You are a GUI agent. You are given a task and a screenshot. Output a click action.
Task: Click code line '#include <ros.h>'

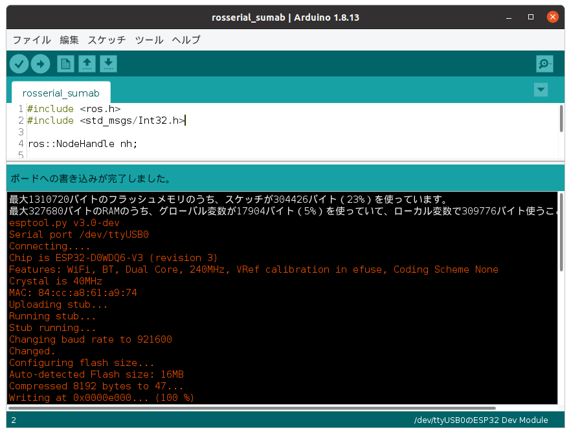click(x=74, y=109)
